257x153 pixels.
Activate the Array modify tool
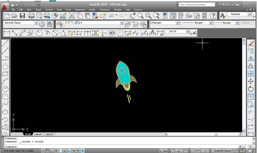pyautogui.click(x=251, y=73)
